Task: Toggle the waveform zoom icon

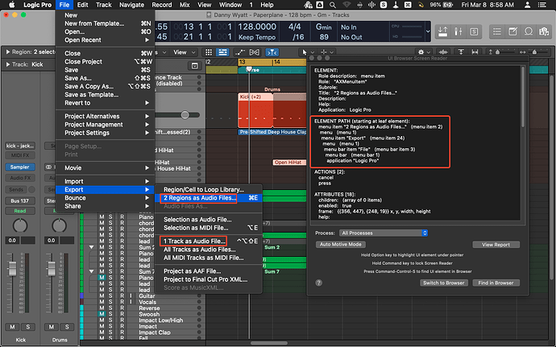Action: click(x=444, y=52)
